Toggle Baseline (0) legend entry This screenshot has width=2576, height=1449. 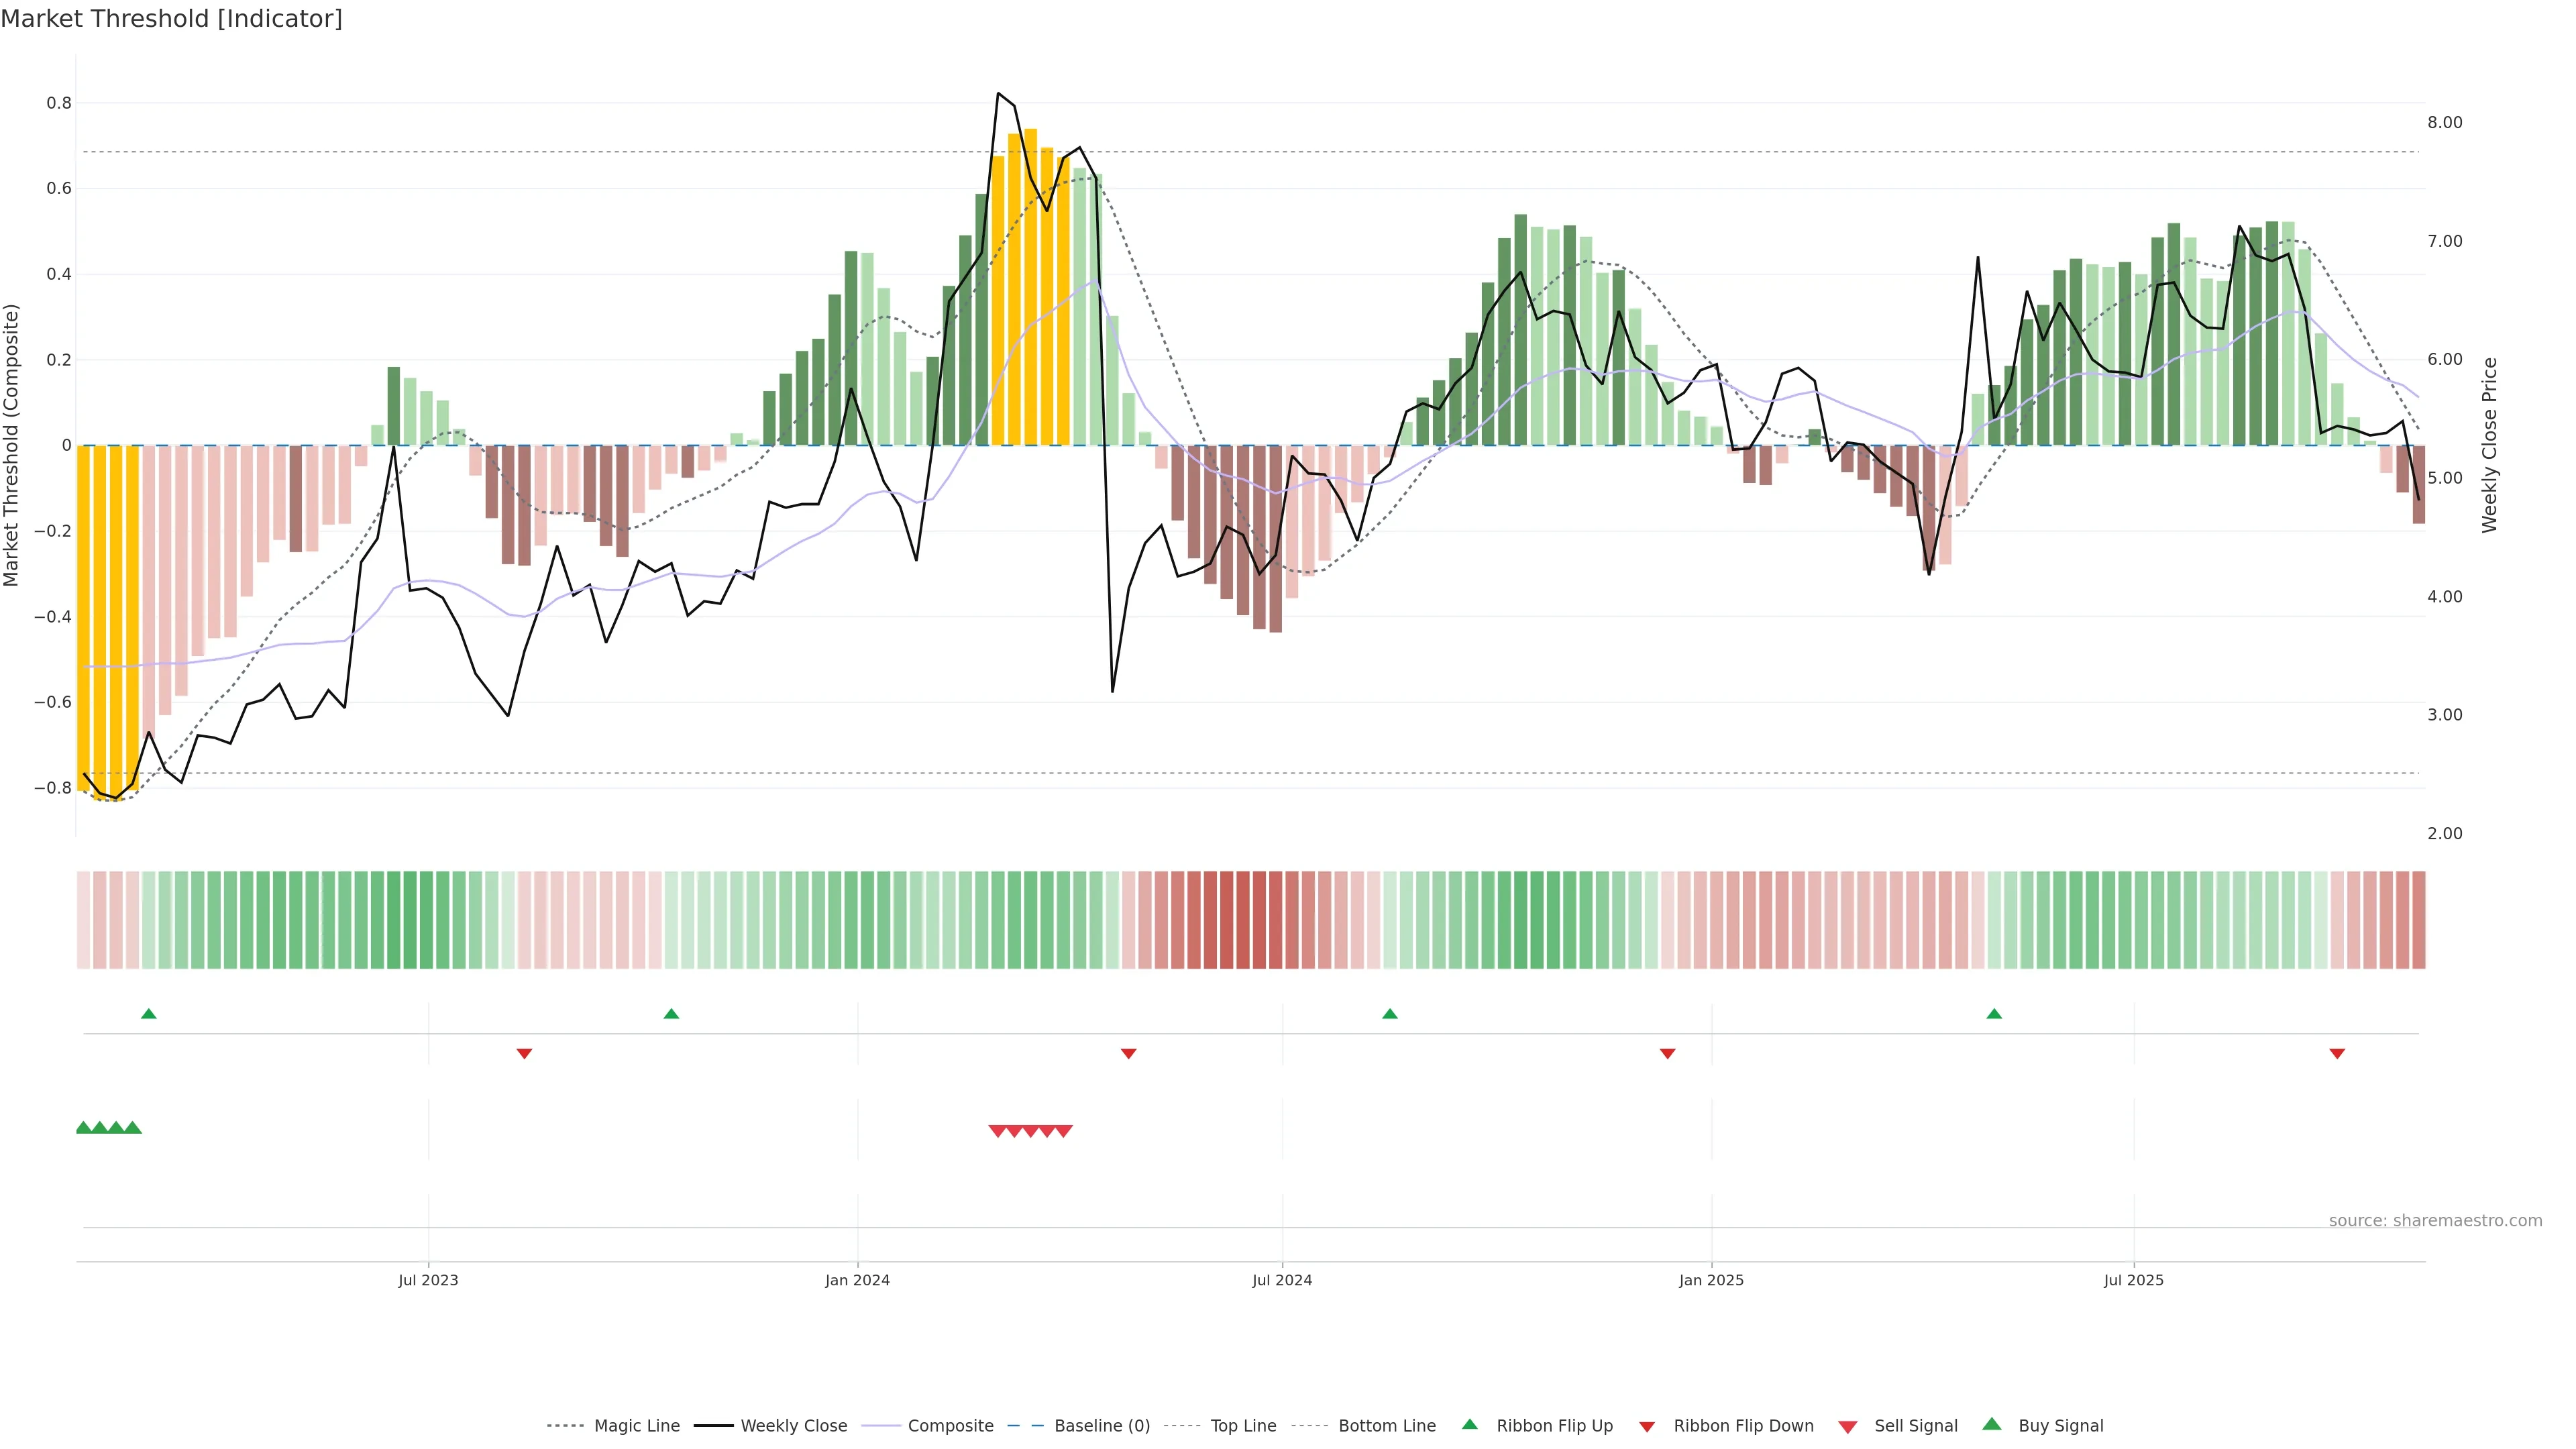pos(1101,1426)
